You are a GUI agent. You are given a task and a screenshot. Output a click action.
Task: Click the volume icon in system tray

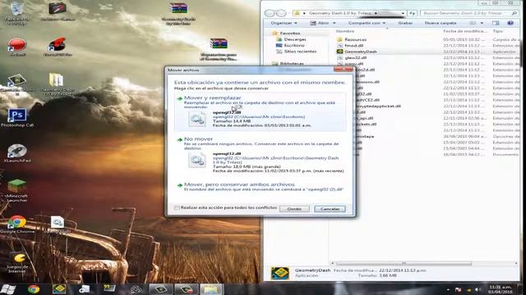477,289
